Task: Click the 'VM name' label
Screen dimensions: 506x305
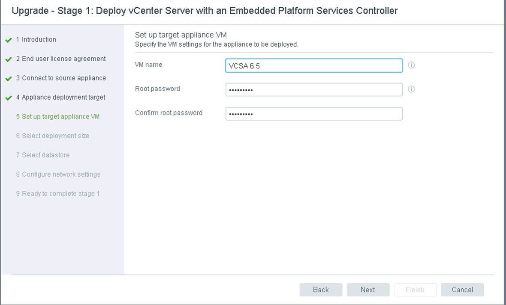Action: (148, 65)
